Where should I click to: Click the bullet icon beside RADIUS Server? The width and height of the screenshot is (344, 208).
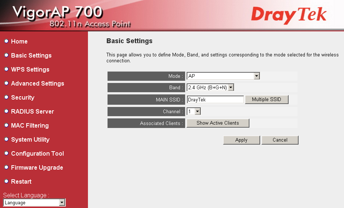tap(6, 111)
